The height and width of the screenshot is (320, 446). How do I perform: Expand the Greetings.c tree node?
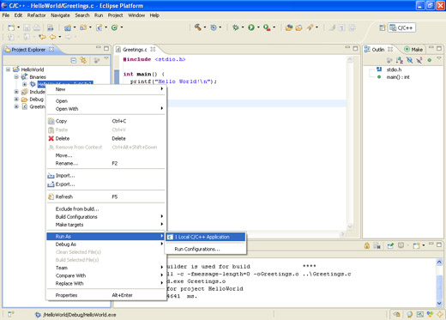[16, 106]
